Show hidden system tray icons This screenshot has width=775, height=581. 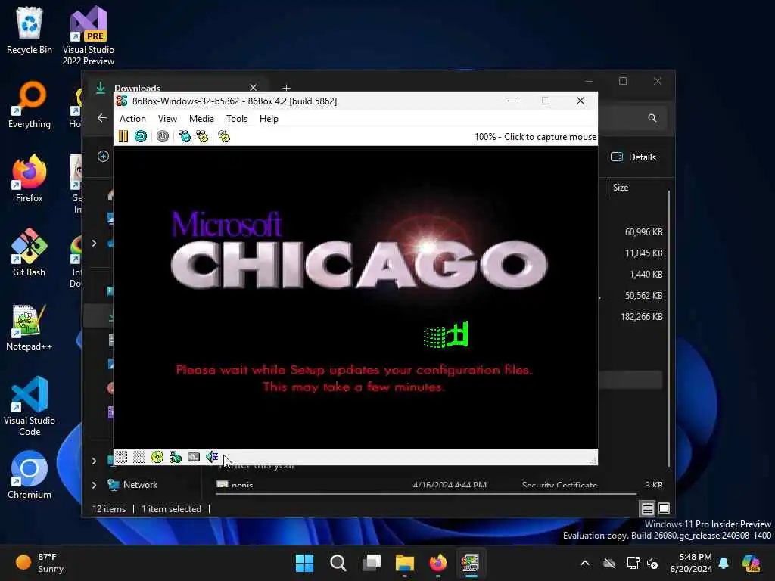tap(585, 563)
